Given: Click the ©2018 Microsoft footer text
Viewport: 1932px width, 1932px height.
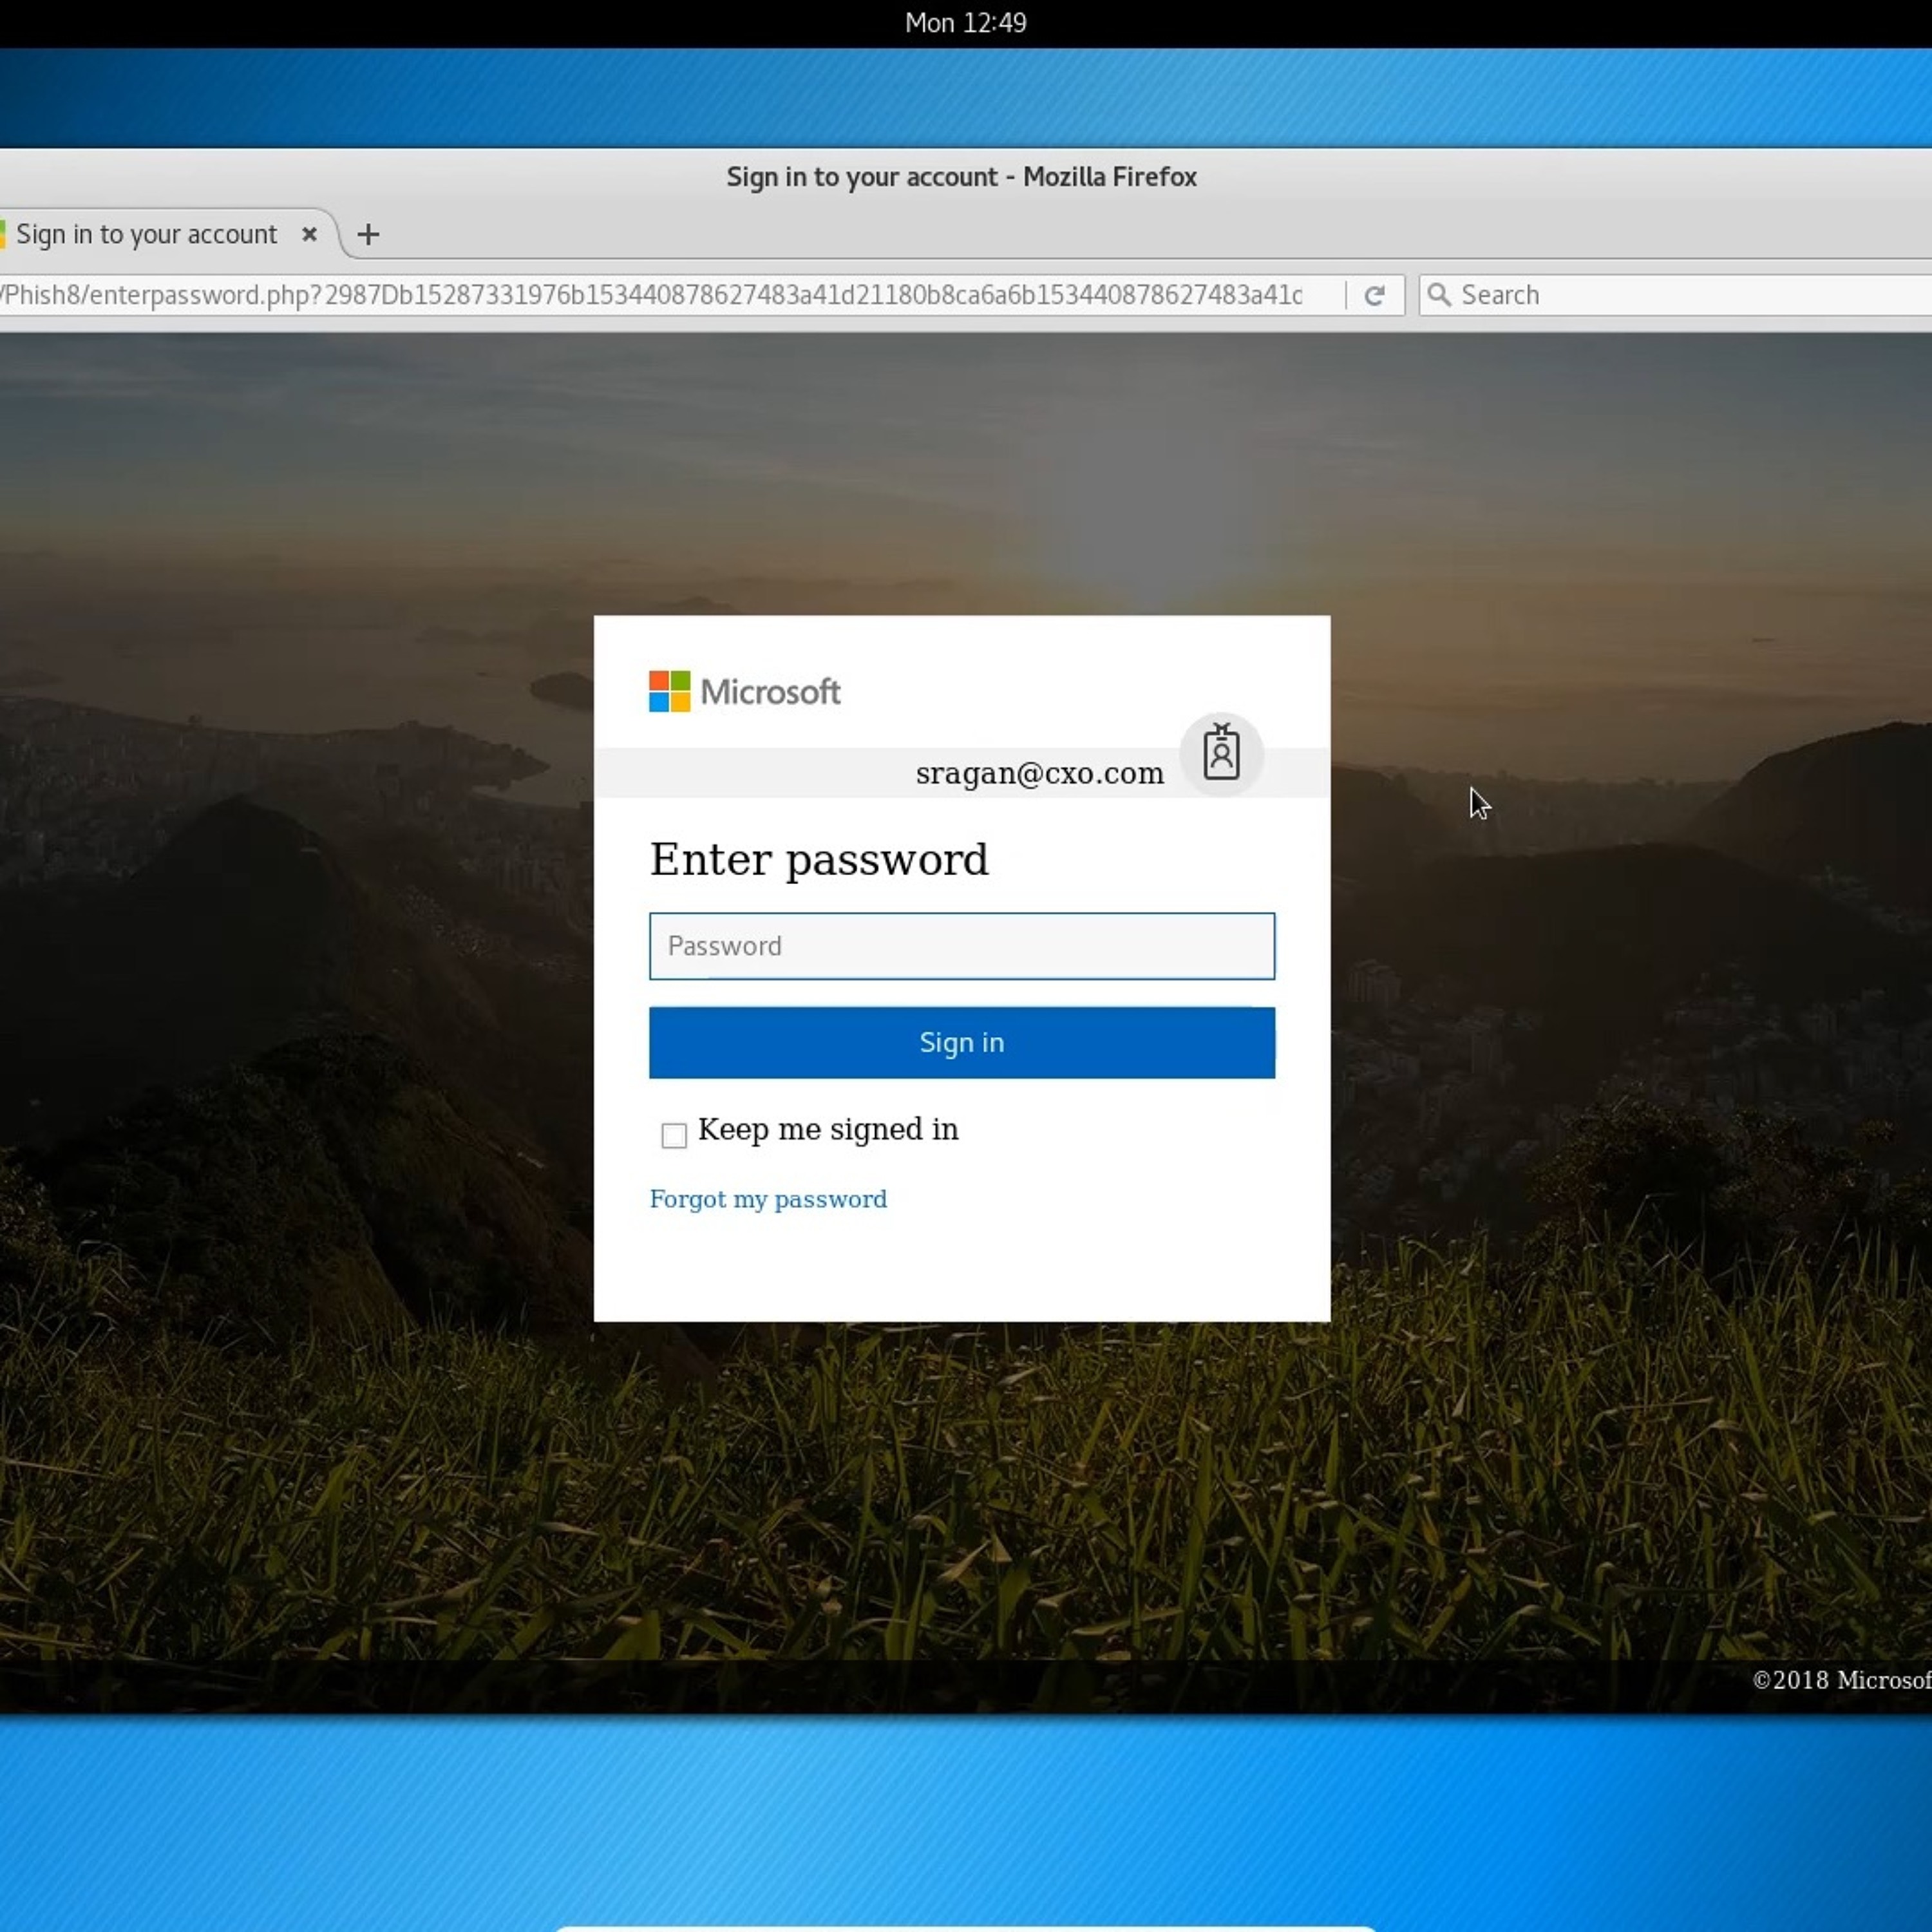Looking at the screenshot, I should (x=1840, y=1680).
